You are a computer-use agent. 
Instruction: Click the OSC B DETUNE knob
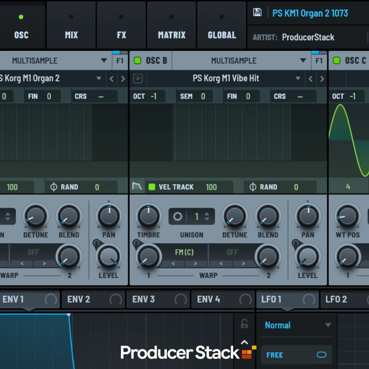[x=235, y=216]
